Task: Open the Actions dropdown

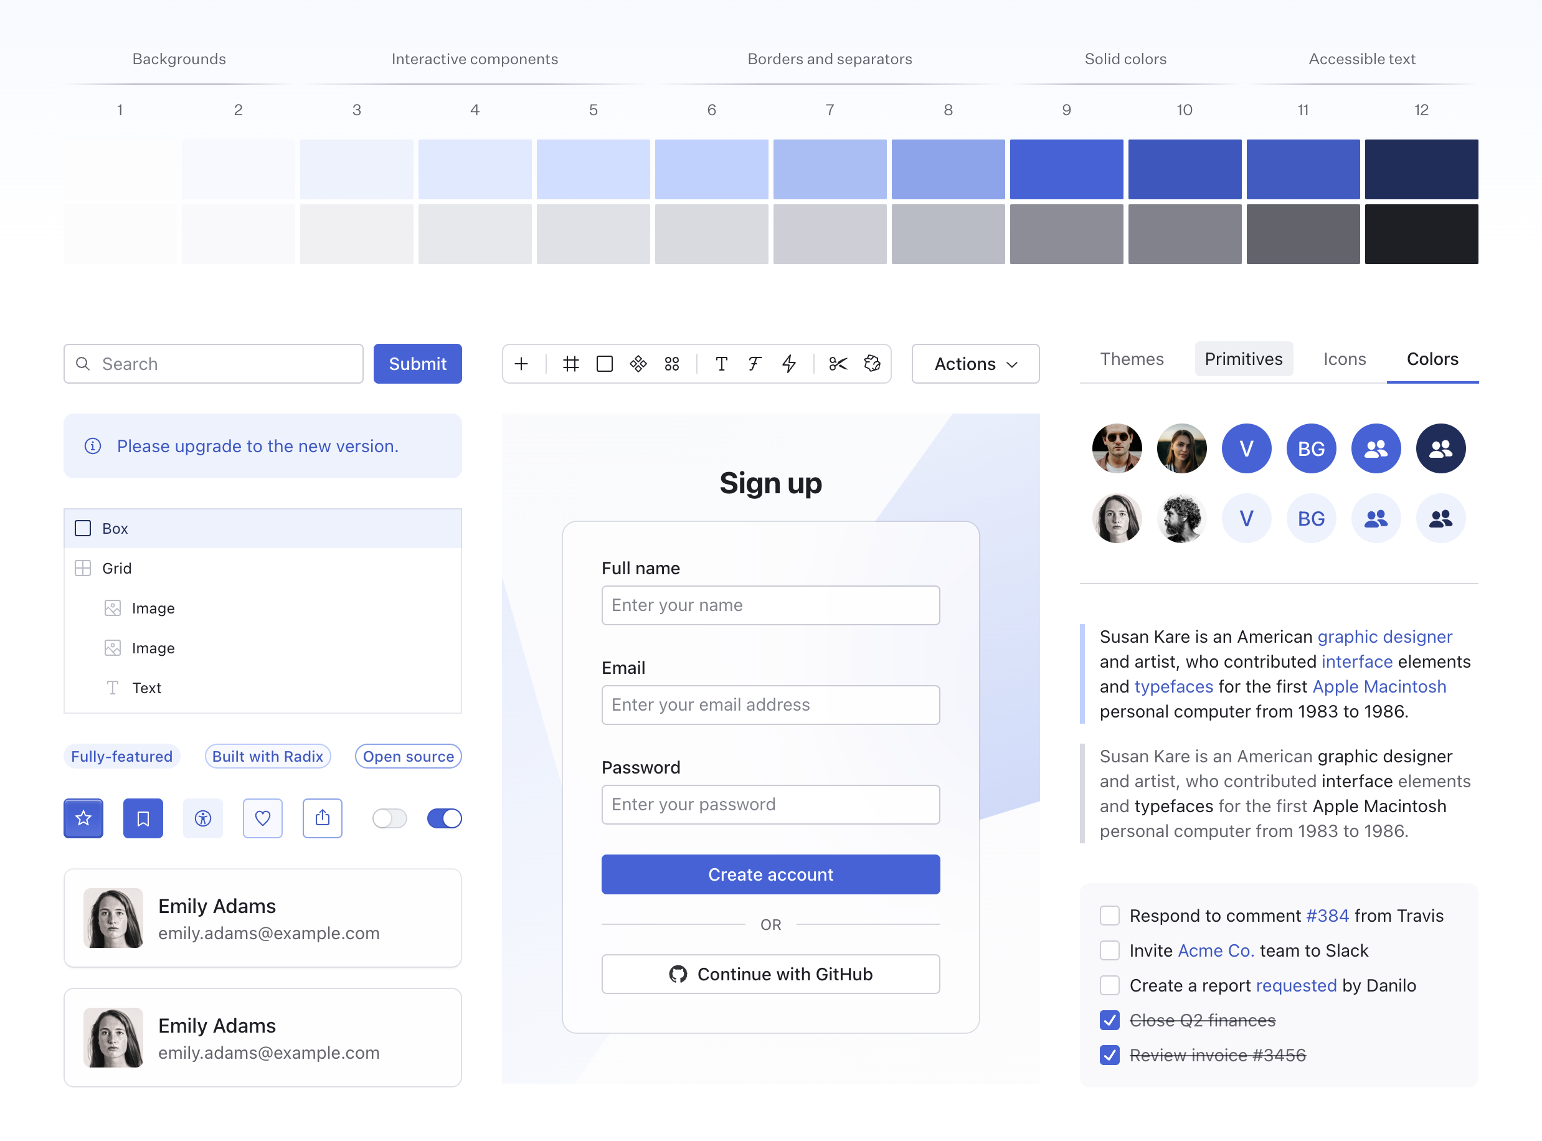Action: click(975, 364)
